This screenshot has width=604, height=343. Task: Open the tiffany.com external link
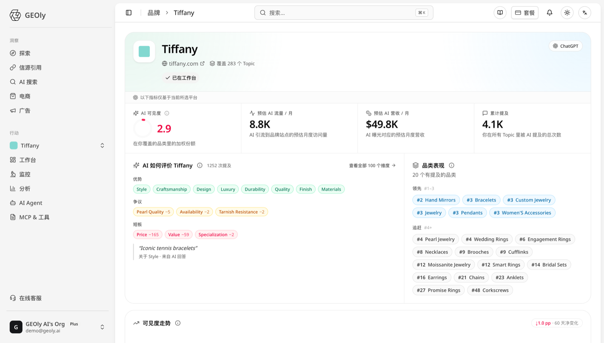coord(183,64)
